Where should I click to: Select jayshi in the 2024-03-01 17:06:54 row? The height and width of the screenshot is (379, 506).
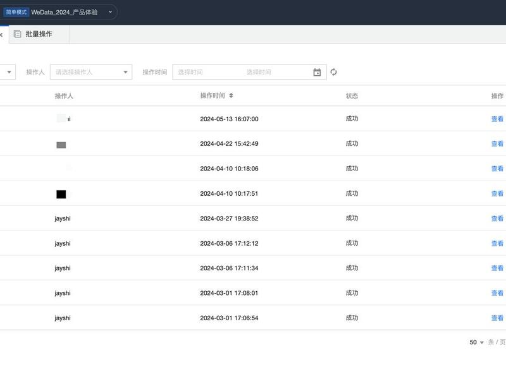click(x=63, y=318)
